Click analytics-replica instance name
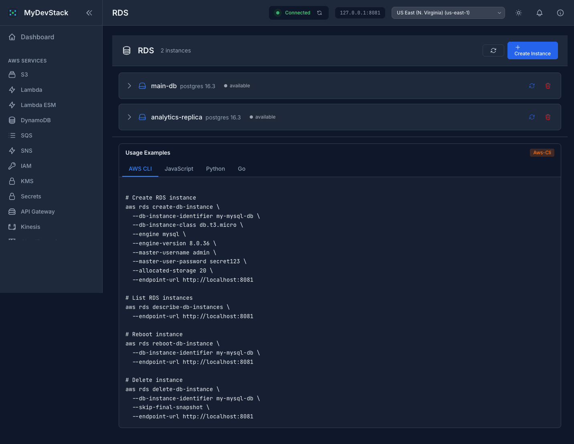 (x=177, y=117)
